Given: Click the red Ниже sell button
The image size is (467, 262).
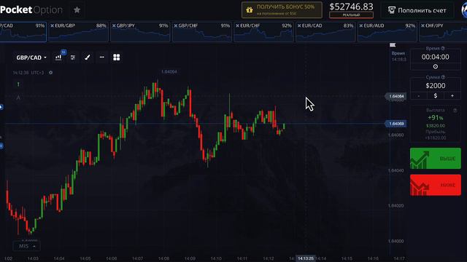Looking at the screenshot, I should click(436, 185).
